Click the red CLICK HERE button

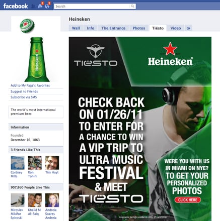click(188, 200)
